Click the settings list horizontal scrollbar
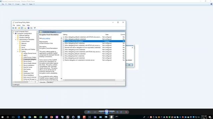Viewport: 213px width, 119px height. pyautogui.click(x=90, y=80)
